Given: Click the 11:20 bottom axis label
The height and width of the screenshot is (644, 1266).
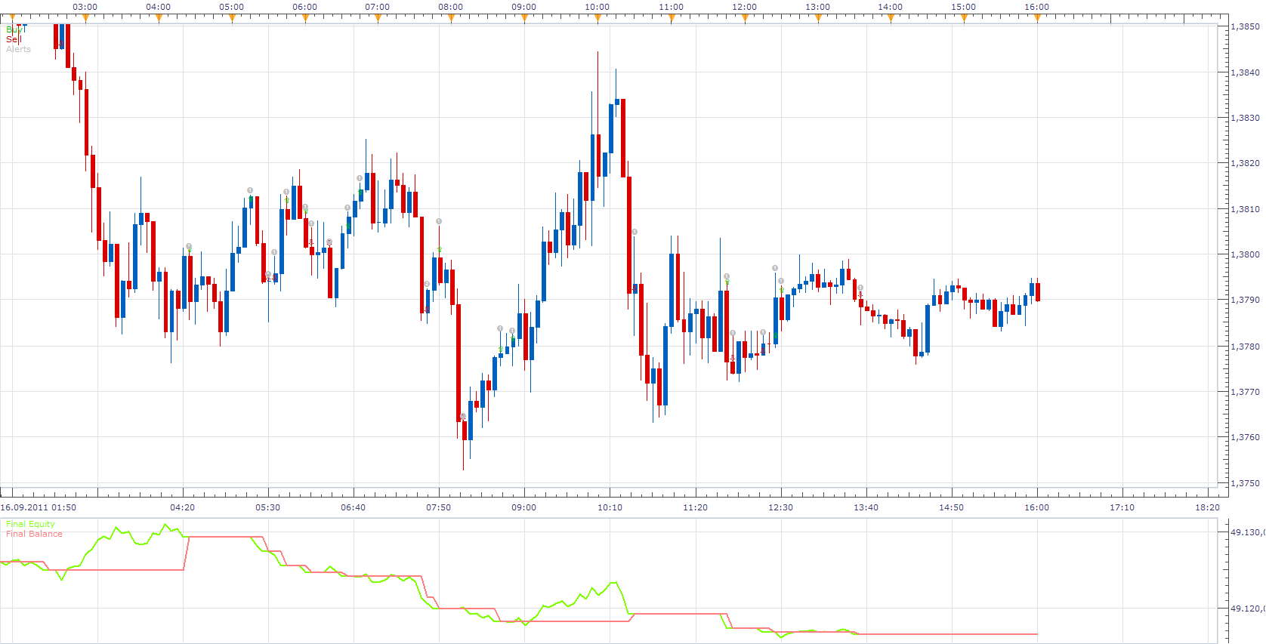Looking at the screenshot, I should [695, 507].
